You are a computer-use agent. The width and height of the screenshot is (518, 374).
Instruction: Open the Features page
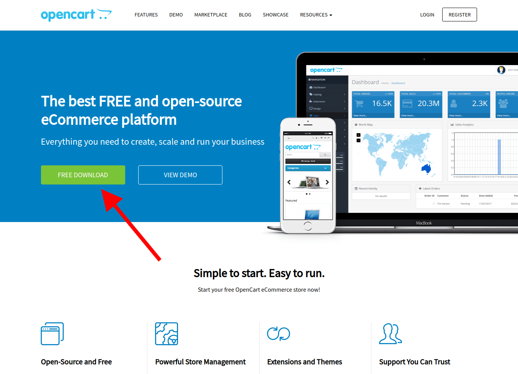point(146,15)
